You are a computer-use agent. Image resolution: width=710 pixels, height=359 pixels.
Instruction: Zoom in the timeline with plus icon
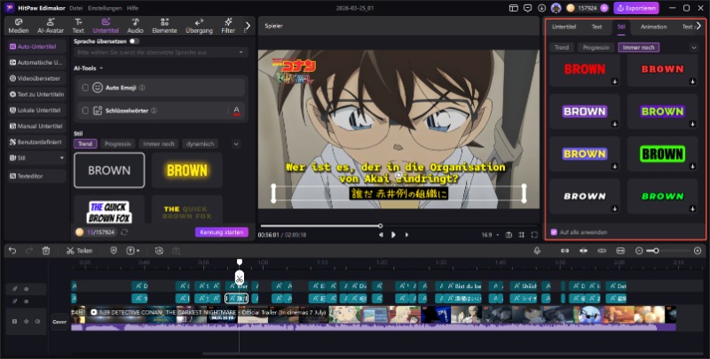pos(698,251)
